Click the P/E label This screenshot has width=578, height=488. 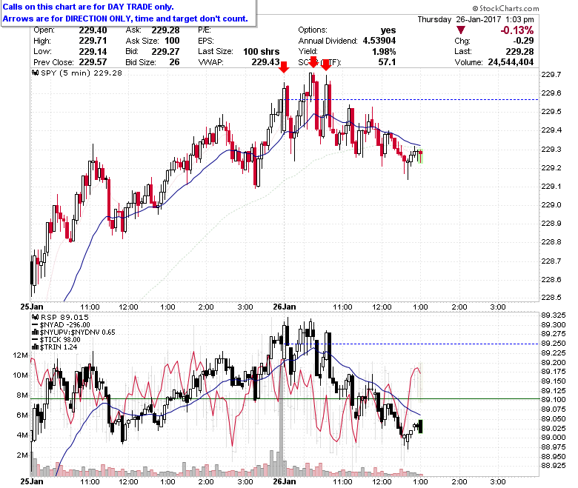pyautogui.click(x=205, y=30)
